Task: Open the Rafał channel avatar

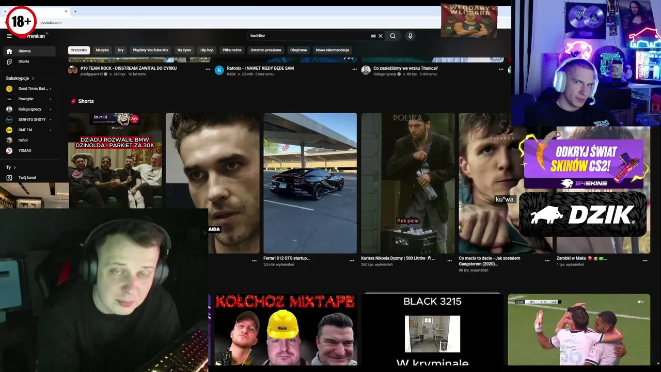Action: pyautogui.click(x=219, y=70)
